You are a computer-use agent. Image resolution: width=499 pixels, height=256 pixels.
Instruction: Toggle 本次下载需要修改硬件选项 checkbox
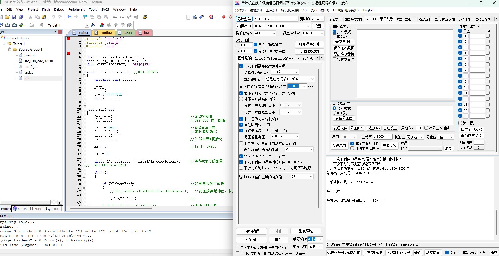(x=241, y=66)
